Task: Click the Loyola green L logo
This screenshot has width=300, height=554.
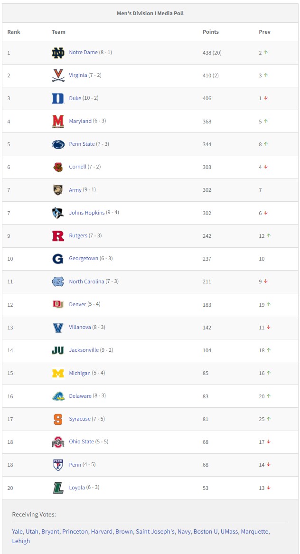Action: [58, 488]
